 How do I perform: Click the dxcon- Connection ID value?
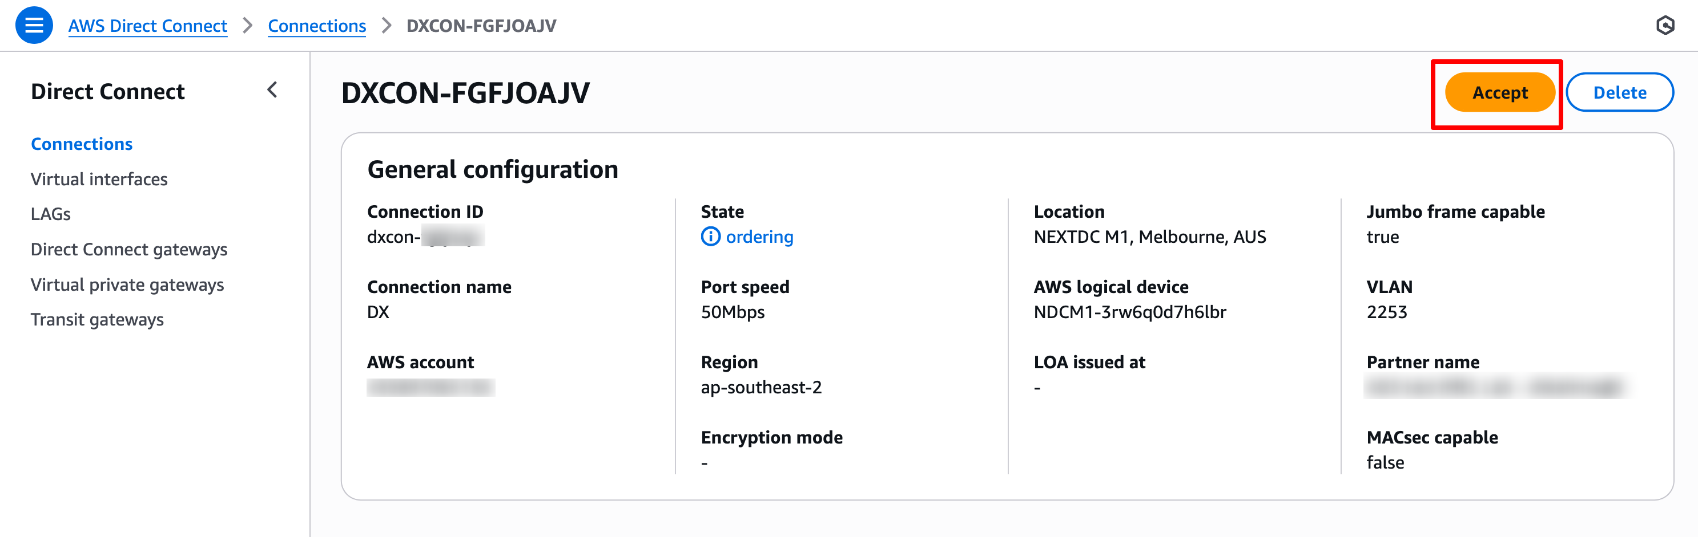point(425,236)
